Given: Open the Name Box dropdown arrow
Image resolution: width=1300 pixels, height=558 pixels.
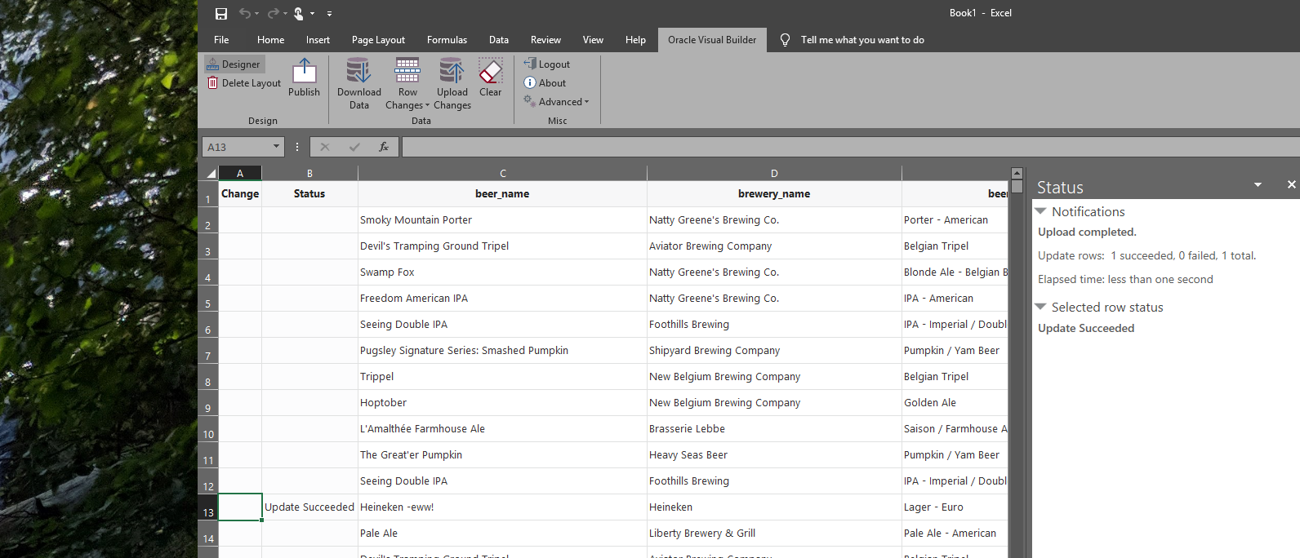Looking at the screenshot, I should (276, 147).
